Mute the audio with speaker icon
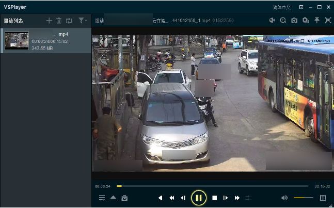Screen dimensions: 334x208 pyautogui.click(x=284, y=198)
